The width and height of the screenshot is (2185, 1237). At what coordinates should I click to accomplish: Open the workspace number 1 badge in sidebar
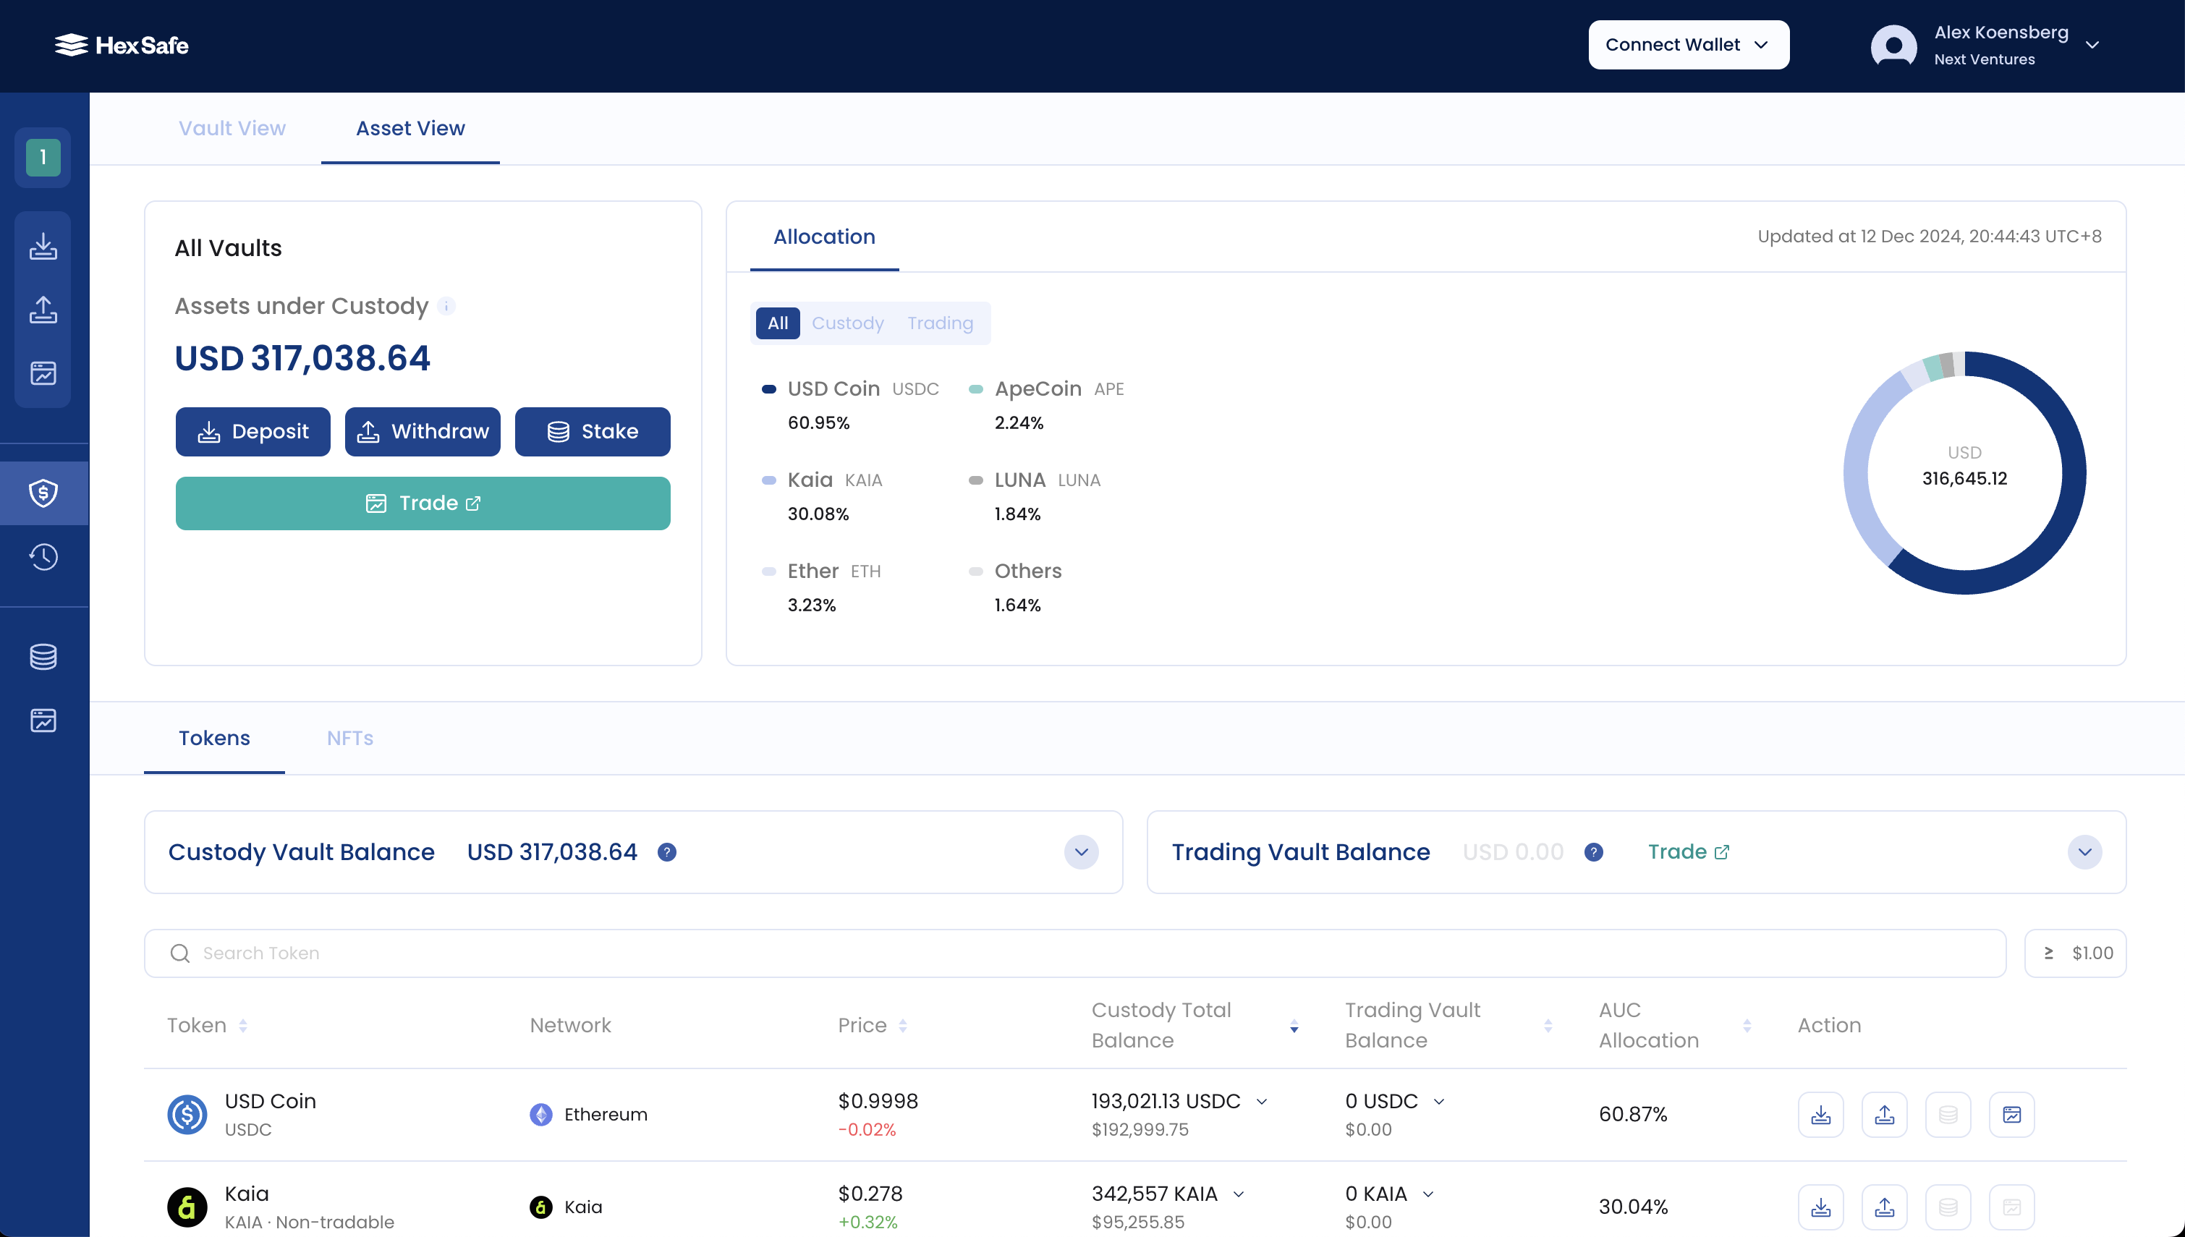tap(43, 157)
